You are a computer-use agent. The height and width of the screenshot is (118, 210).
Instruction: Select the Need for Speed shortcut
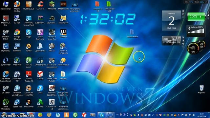point(52,90)
